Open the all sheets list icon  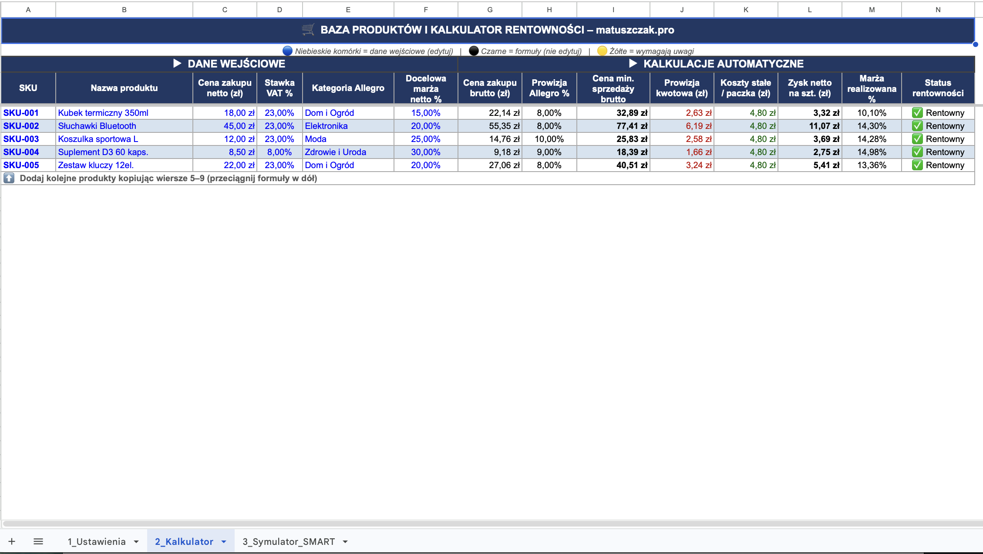point(38,541)
